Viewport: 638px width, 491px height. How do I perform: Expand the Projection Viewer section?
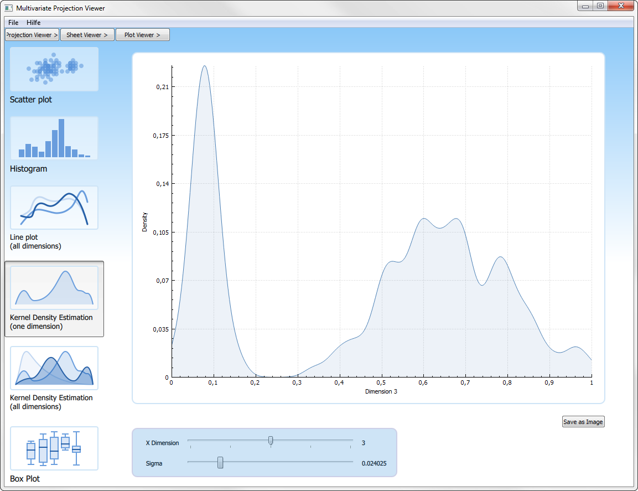point(32,35)
